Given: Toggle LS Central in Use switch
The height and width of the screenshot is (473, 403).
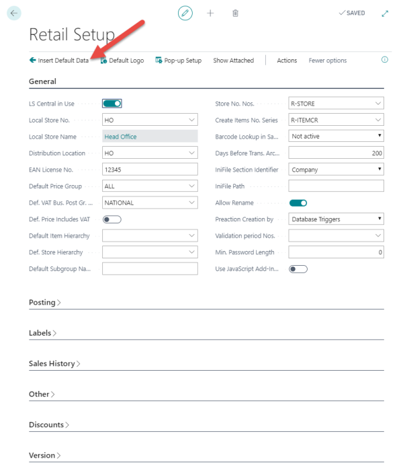Looking at the screenshot, I should [x=111, y=104].
